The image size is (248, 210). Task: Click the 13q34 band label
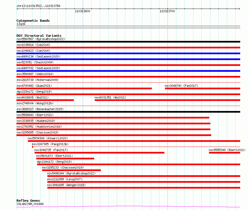coord(21,24)
